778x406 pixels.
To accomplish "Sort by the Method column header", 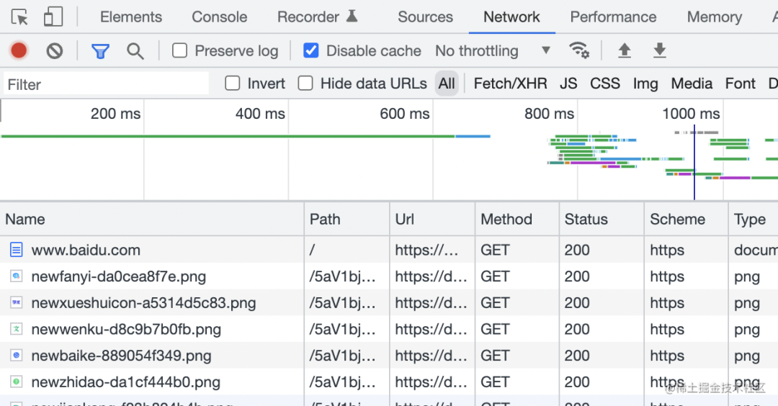I will (517, 219).
